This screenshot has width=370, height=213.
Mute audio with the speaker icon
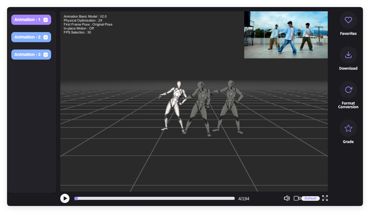point(287,198)
